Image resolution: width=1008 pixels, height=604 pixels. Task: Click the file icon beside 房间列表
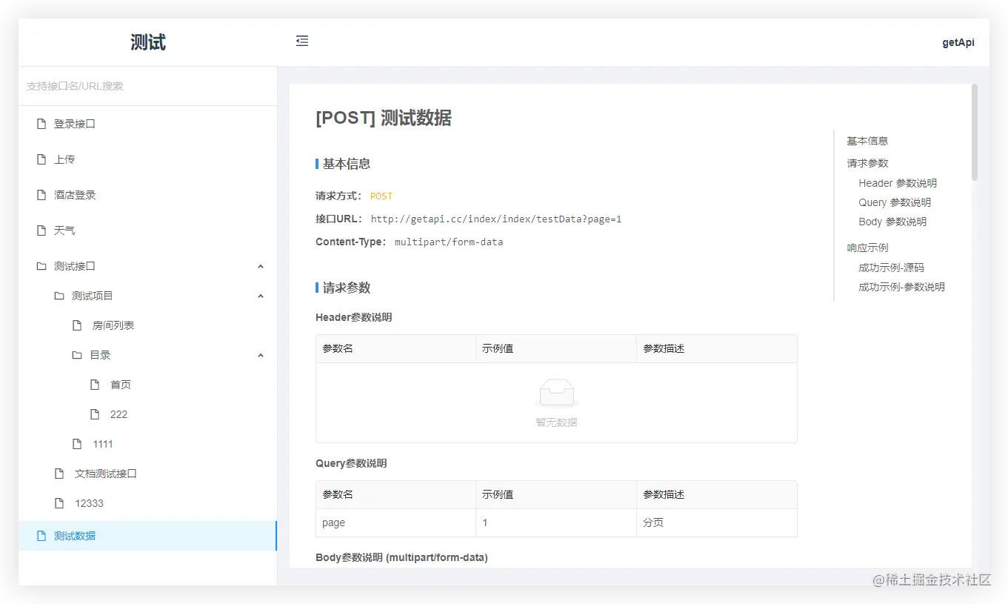(x=77, y=325)
